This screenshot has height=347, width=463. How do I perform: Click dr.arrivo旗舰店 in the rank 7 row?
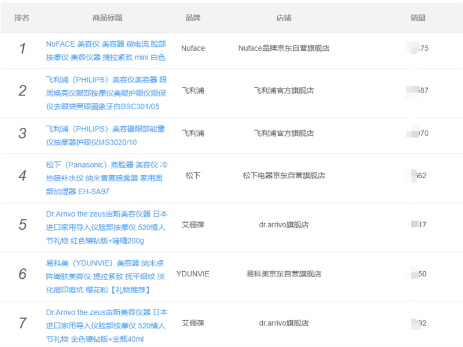click(x=284, y=323)
